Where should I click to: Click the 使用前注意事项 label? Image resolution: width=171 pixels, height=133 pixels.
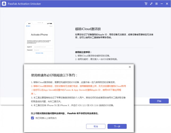[83, 52]
